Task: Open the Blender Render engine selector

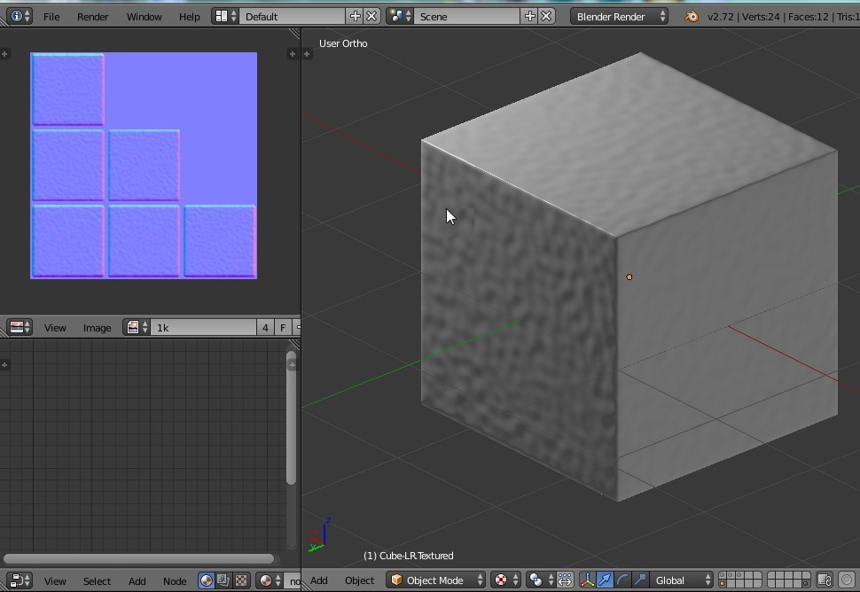Action: tap(619, 16)
